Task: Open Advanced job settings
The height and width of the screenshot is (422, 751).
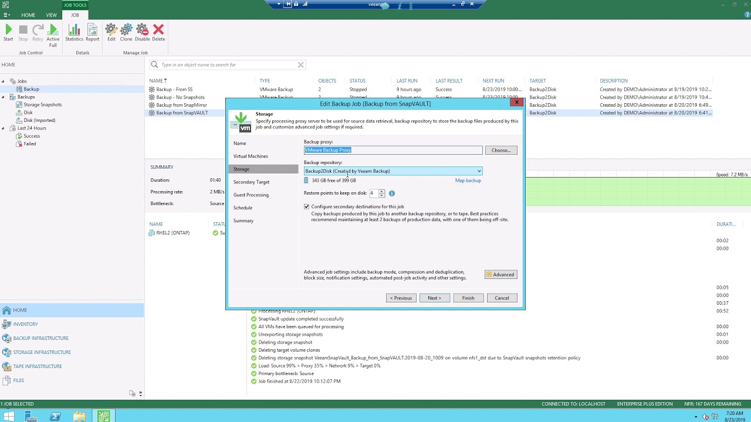Action: coord(500,275)
